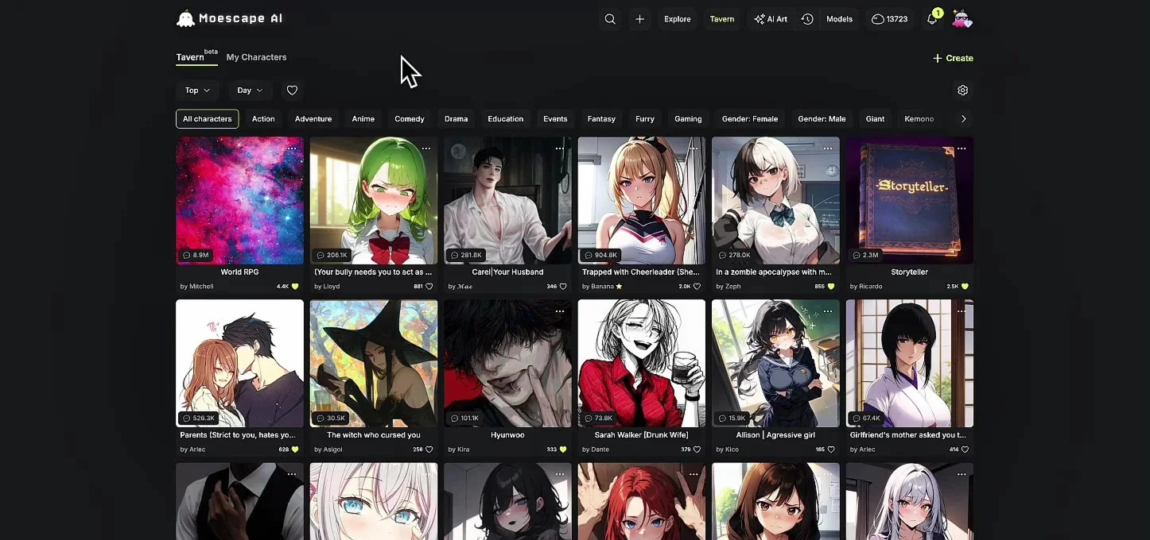Like Carel Your Husband heart
The height and width of the screenshot is (540, 1150).
click(563, 287)
